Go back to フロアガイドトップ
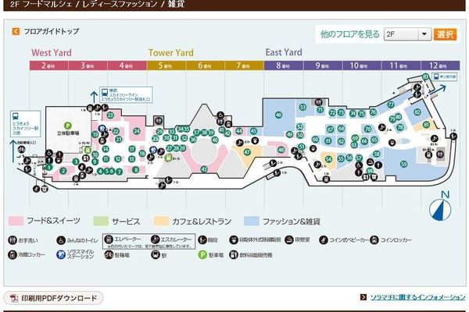 pyautogui.click(x=45, y=32)
